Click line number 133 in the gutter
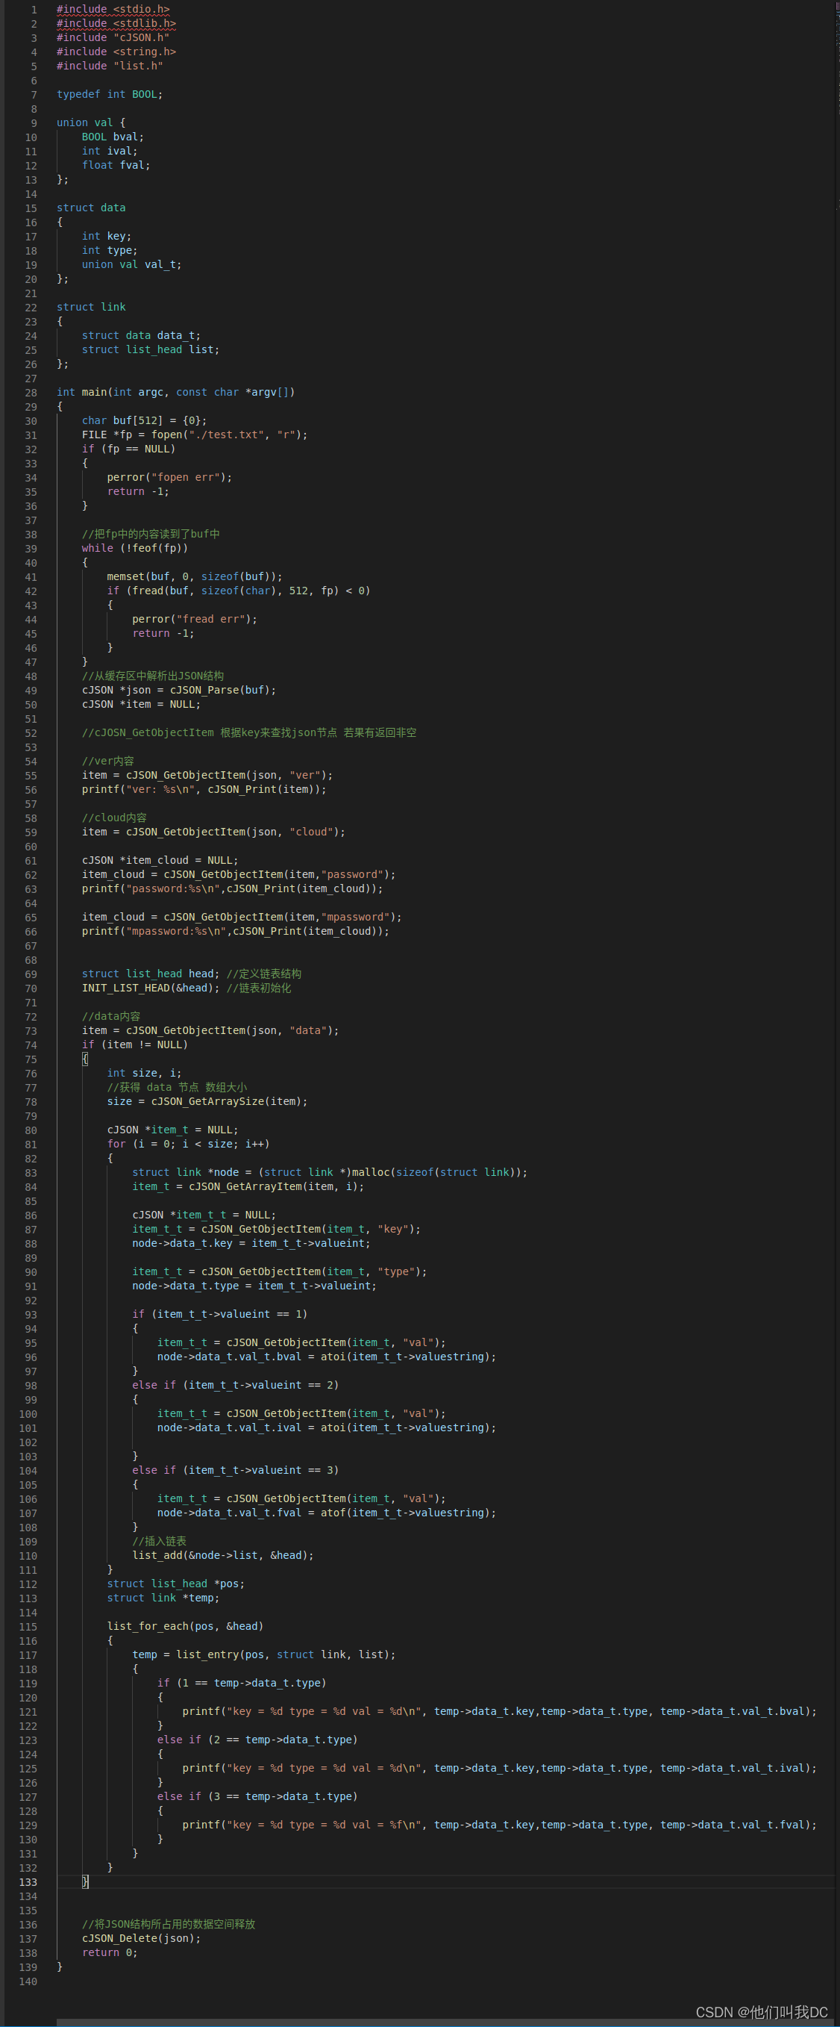Screen dimensions: 840x2027 tap(28, 1882)
